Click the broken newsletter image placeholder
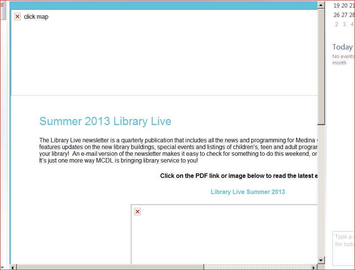 tap(137, 212)
